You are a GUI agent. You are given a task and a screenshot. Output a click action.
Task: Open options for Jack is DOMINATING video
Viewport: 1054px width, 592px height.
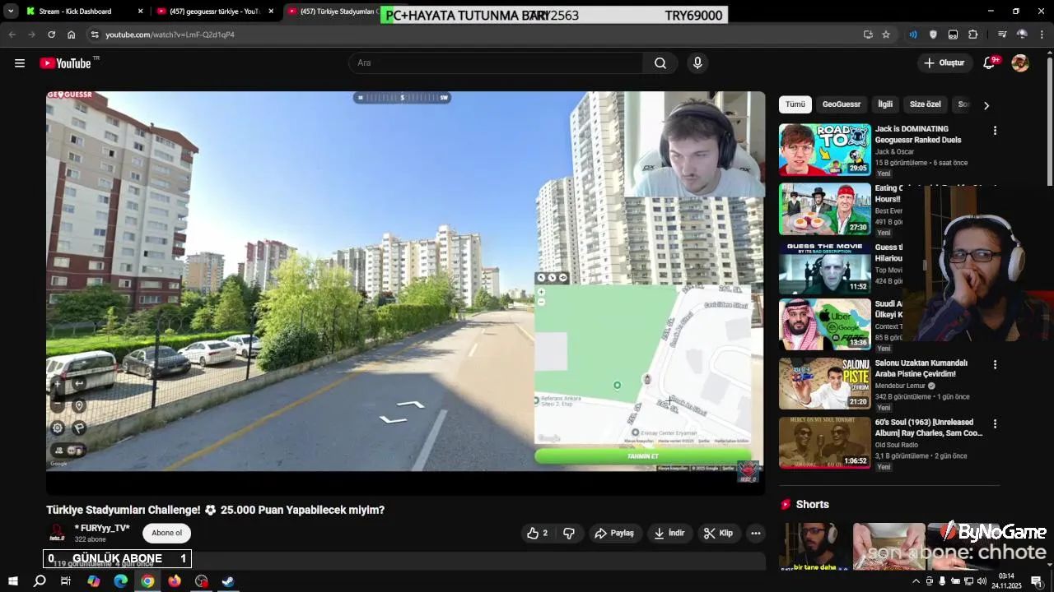pyautogui.click(x=995, y=131)
